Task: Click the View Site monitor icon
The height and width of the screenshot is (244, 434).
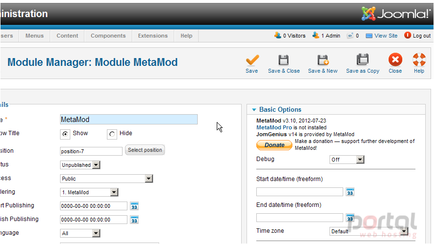Action: (369, 36)
